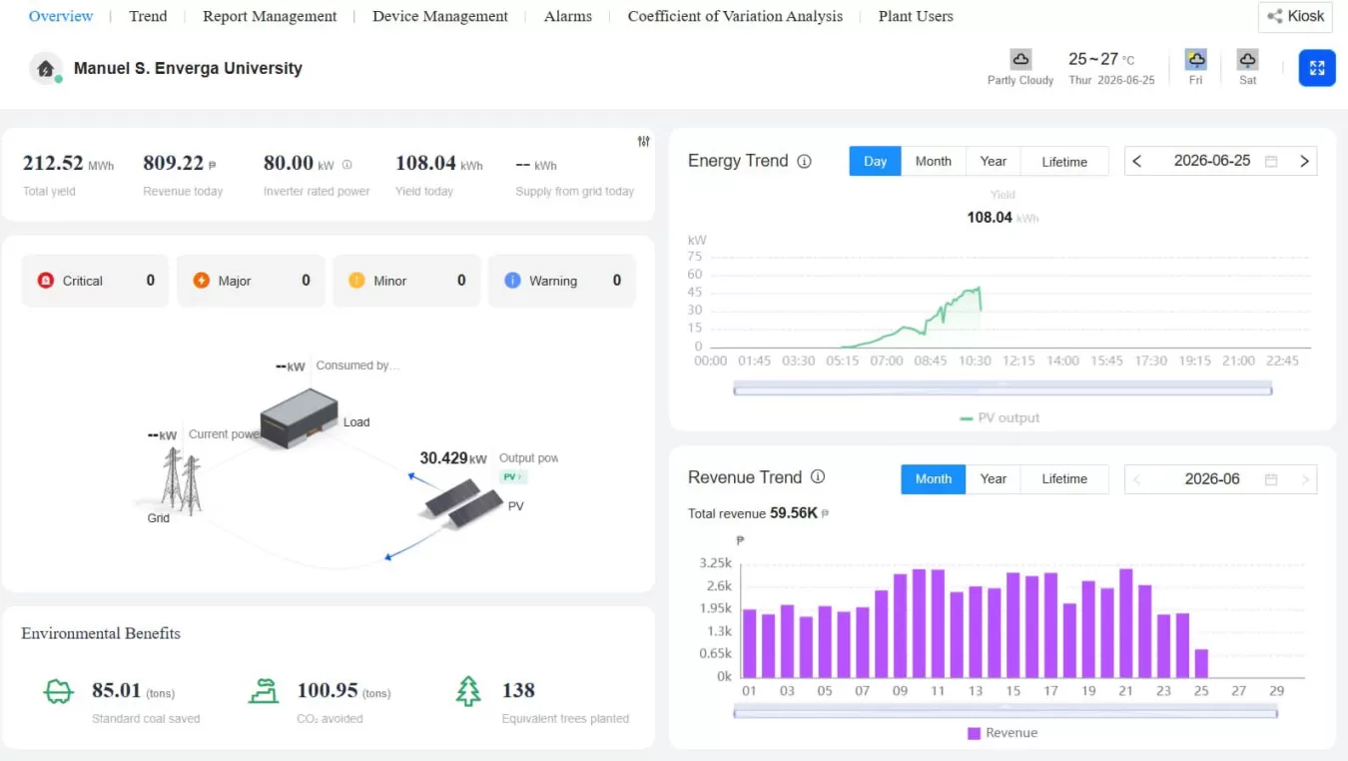The height and width of the screenshot is (761, 1348).
Task: Open the Major alarms card
Action: pyautogui.click(x=251, y=281)
